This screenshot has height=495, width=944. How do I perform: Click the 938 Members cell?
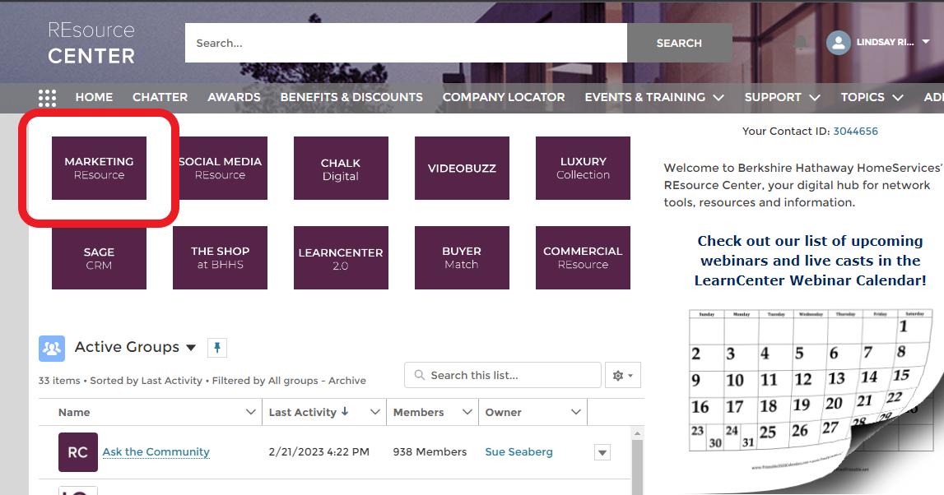tap(430, 451)
